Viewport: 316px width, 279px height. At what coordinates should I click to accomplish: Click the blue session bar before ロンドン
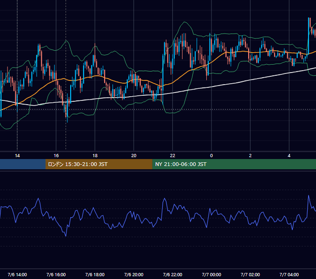pos(23,164)
